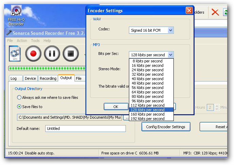This screenshot has width=234, height=165.
Task: Click the Reset button
Action: point(214,127)
